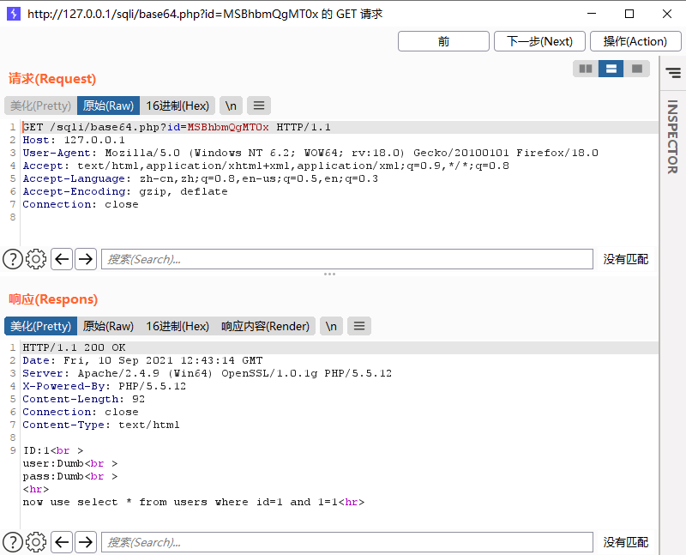686x555 pixels.
Task: Select Request 原始(Raw) tab
Action: (x=108, y=106)
